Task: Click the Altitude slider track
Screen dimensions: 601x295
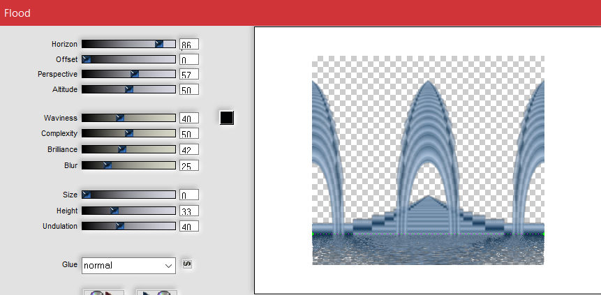Action: (128, 89)
